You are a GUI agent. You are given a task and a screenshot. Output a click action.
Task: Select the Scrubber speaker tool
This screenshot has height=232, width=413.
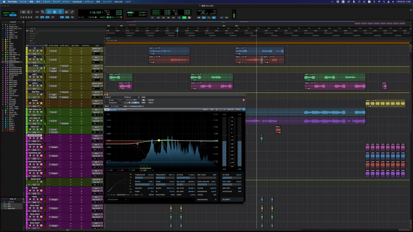tap(67, 12)
